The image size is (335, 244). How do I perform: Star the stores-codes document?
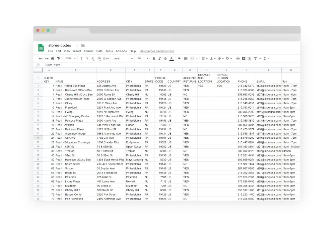tap(77, 45)
